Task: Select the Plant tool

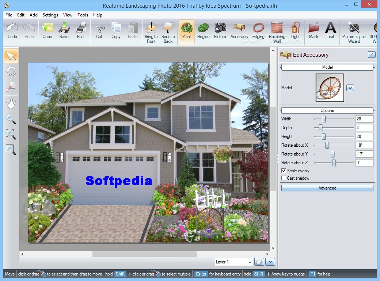Action: 187,32
